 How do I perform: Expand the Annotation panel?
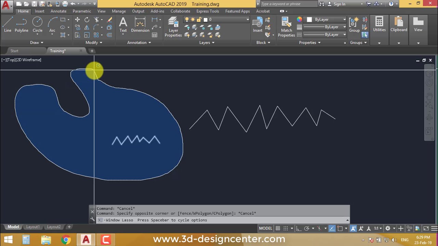(x=139, y=43)
